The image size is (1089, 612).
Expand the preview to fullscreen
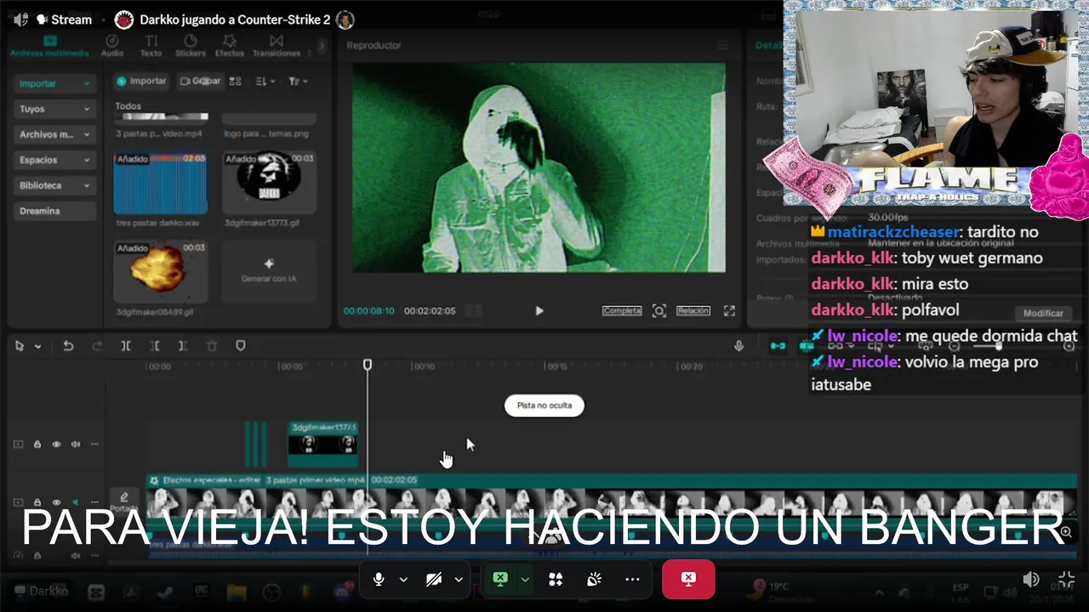729,311
